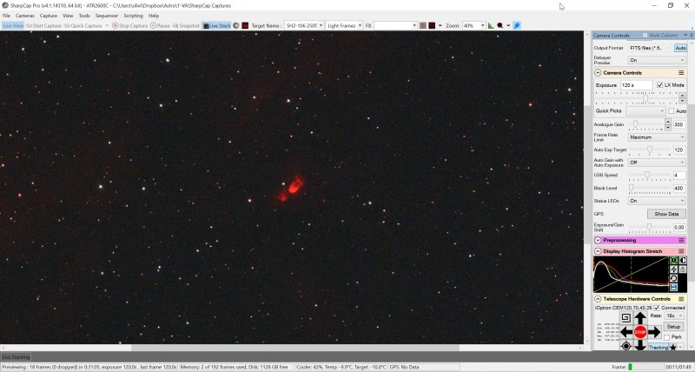Pause the capture
The height and width of the screenshot is (372, 695).
tap(160, 26)
